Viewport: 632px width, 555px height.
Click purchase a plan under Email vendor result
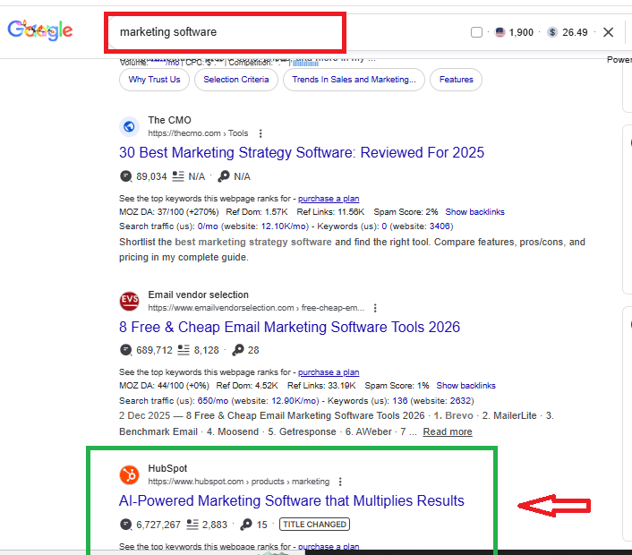329,372
